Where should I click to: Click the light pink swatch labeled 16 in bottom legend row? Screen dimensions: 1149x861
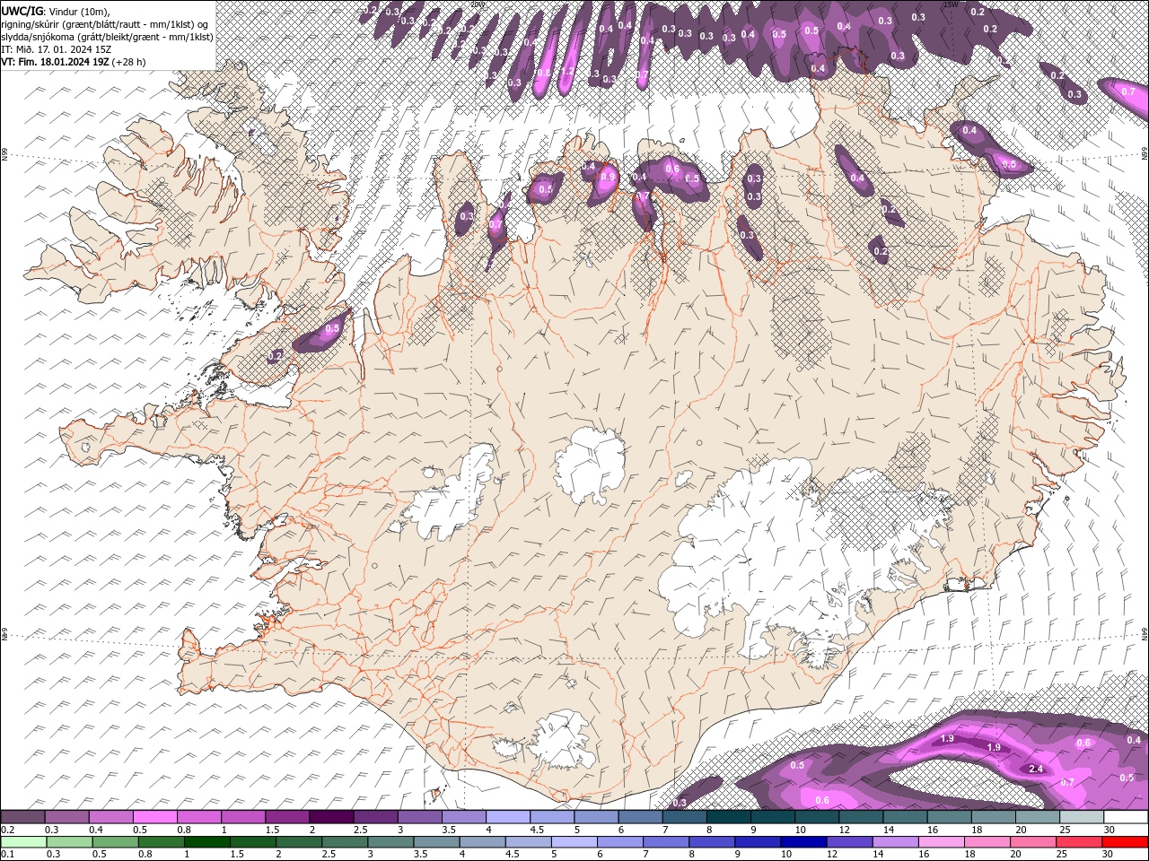pyautogui.click(x=941, y=842)
